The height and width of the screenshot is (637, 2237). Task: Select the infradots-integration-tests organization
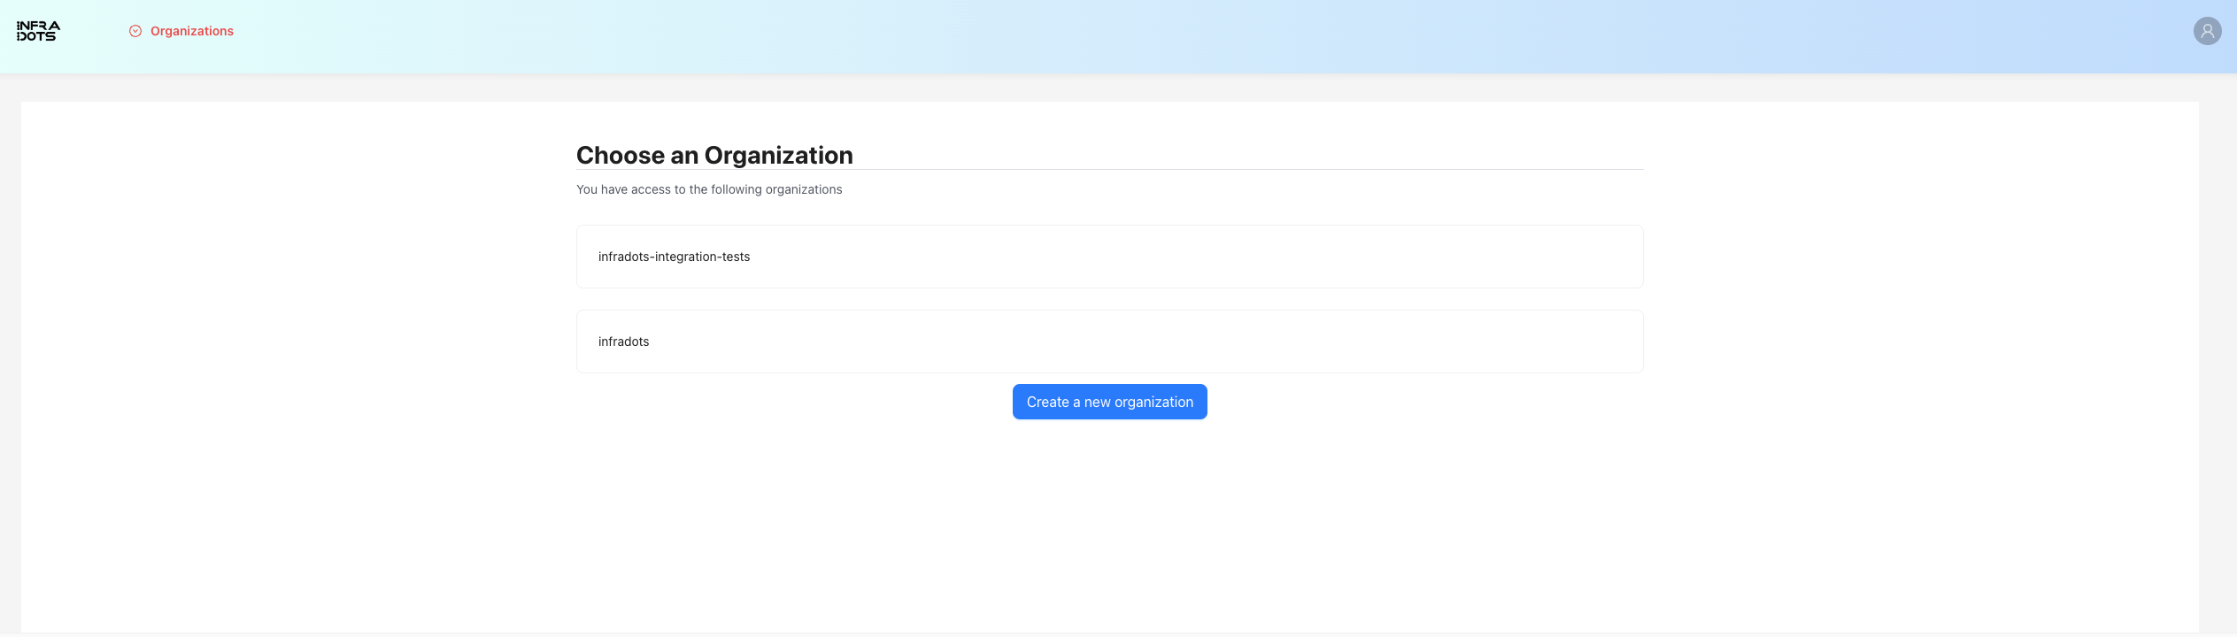pos(1109,257)
